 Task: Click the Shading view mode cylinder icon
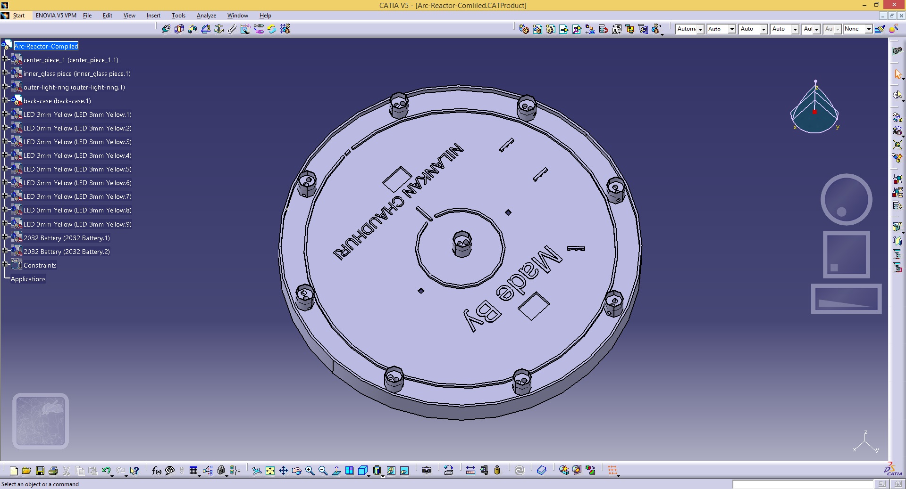(377, 470)
